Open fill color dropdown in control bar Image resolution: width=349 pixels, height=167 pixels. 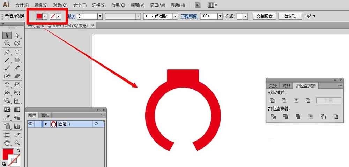[45, 16]
